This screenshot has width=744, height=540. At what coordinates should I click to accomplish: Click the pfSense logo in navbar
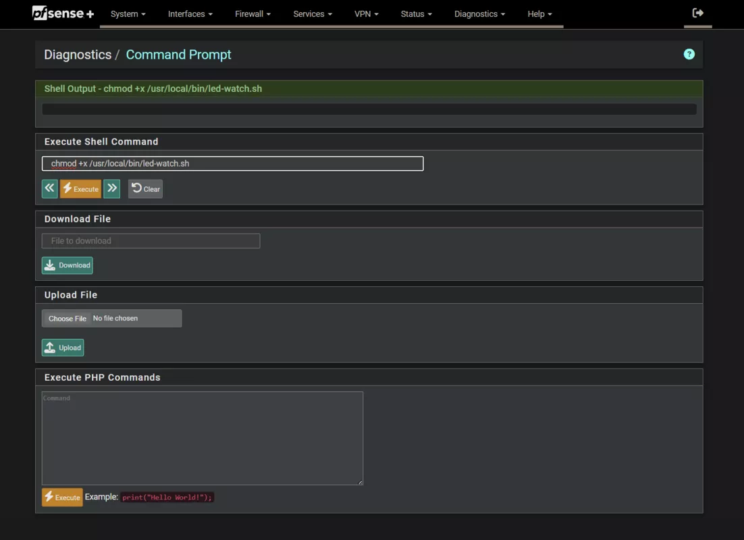coord(63,13)
